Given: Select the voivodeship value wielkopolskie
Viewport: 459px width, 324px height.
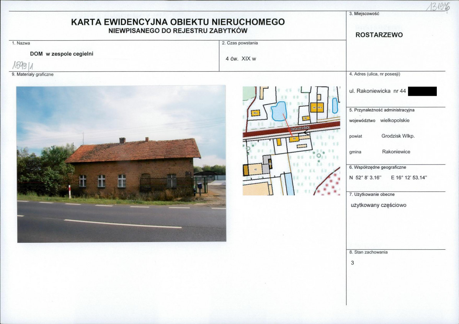Looking at the screenshot, I should (395, 120).
